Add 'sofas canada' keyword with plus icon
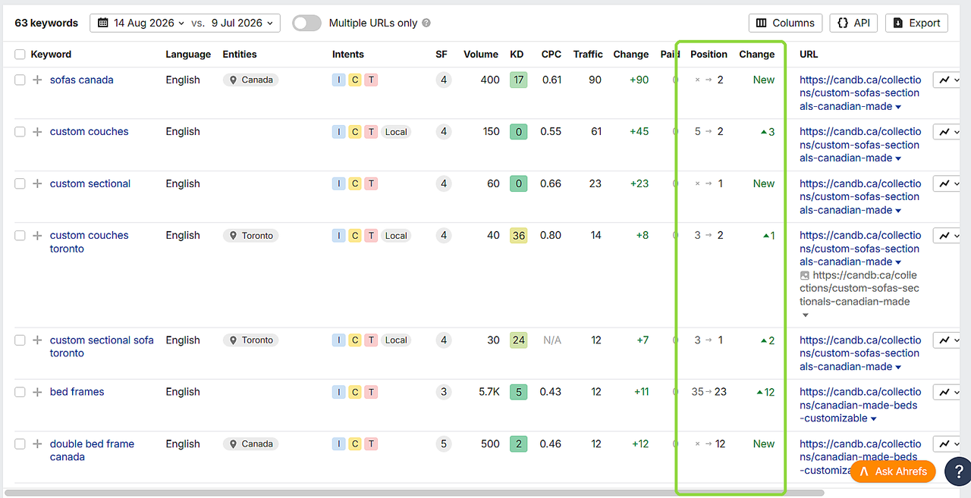This screenshot has height=498, width=971. tap(37, 80)
